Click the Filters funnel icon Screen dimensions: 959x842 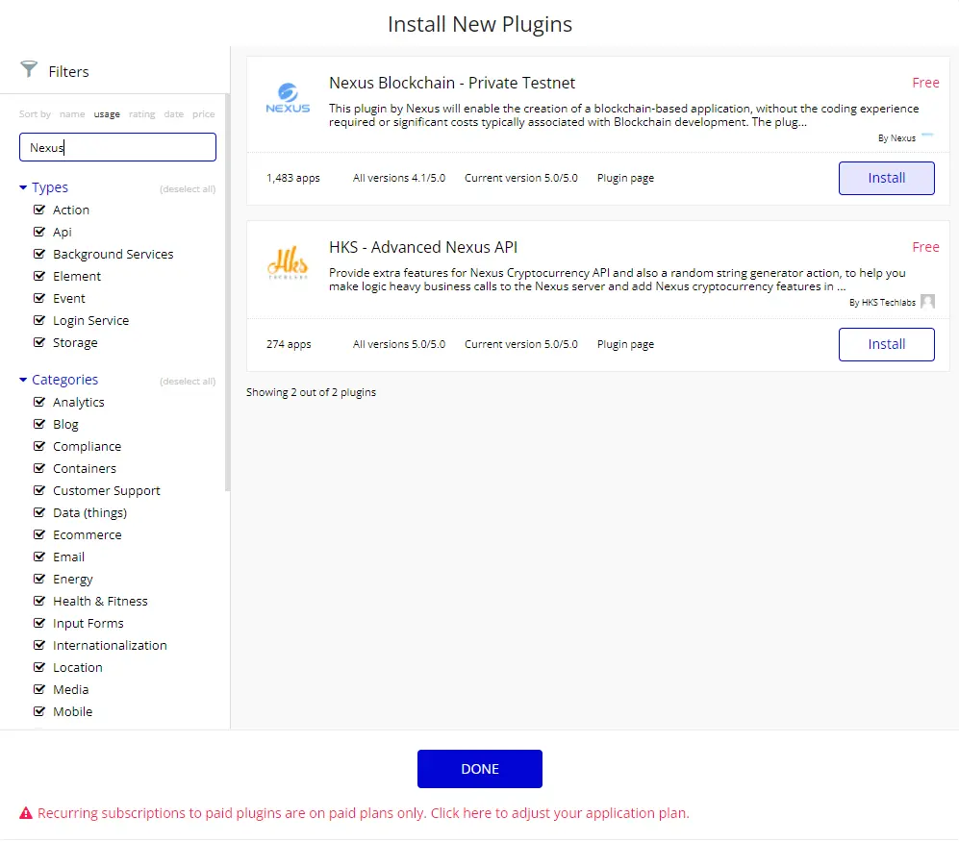[29, 69]
